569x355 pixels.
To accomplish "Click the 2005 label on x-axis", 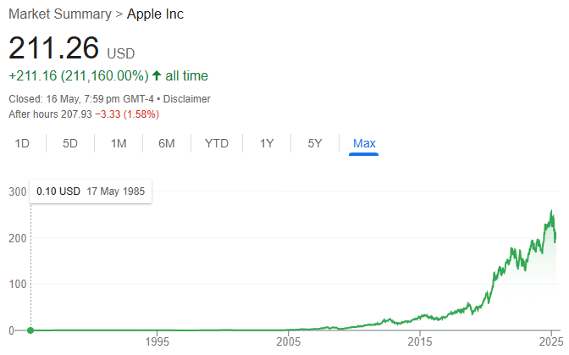I will point(289,341).
